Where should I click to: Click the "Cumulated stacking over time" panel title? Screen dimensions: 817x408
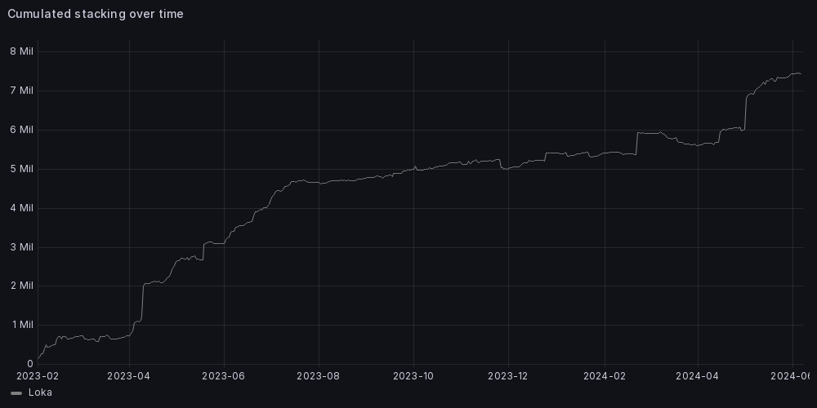coord(96,14)
